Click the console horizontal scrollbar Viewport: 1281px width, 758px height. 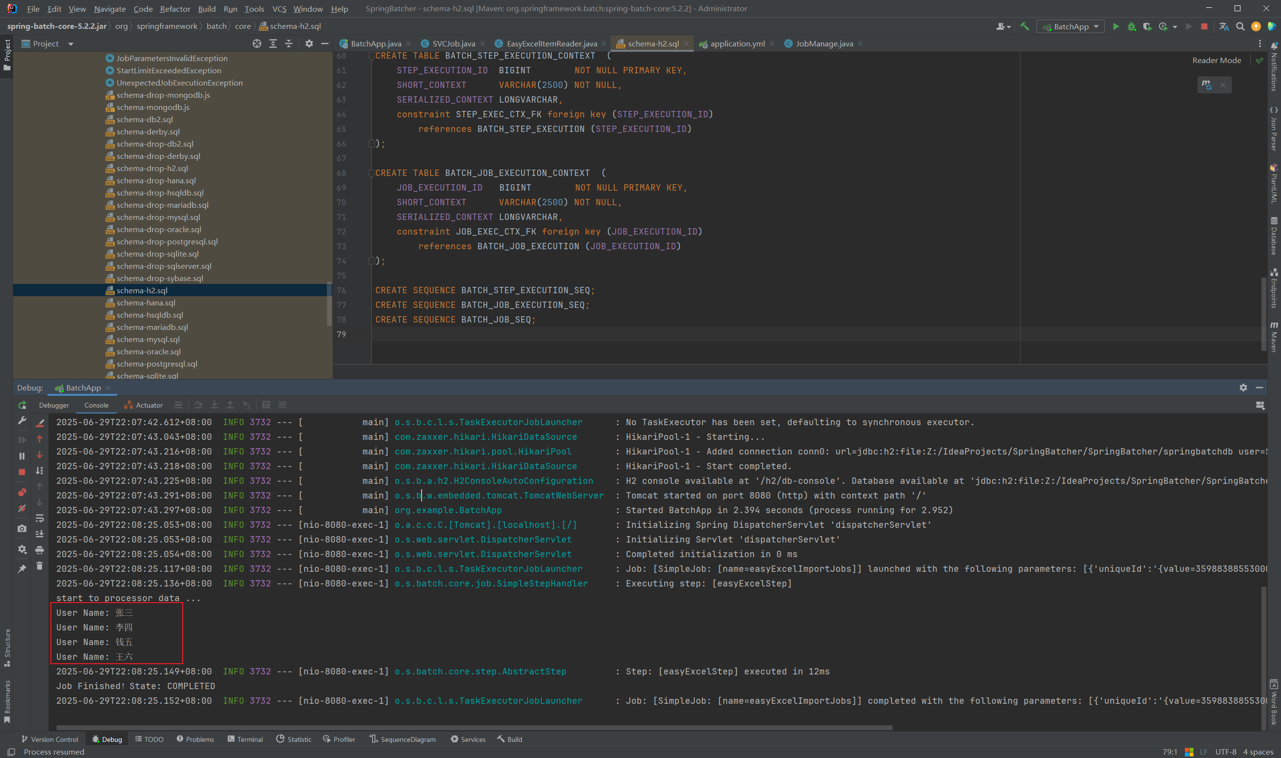tap(474, 727)
